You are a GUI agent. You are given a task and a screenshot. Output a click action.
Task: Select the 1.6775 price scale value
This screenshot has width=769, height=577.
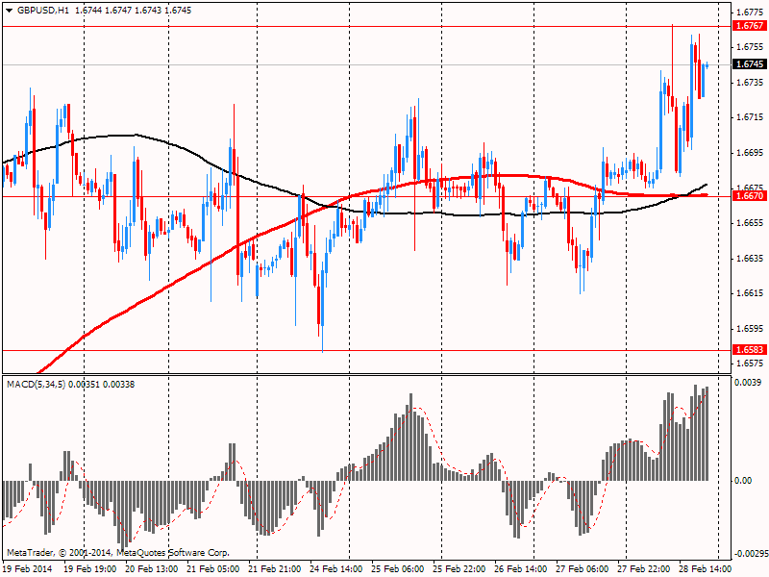click(751, 12)
